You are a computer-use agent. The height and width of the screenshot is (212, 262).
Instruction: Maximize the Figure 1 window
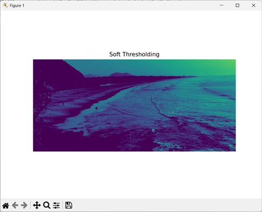pyautogui.click(x=238, y=5)
